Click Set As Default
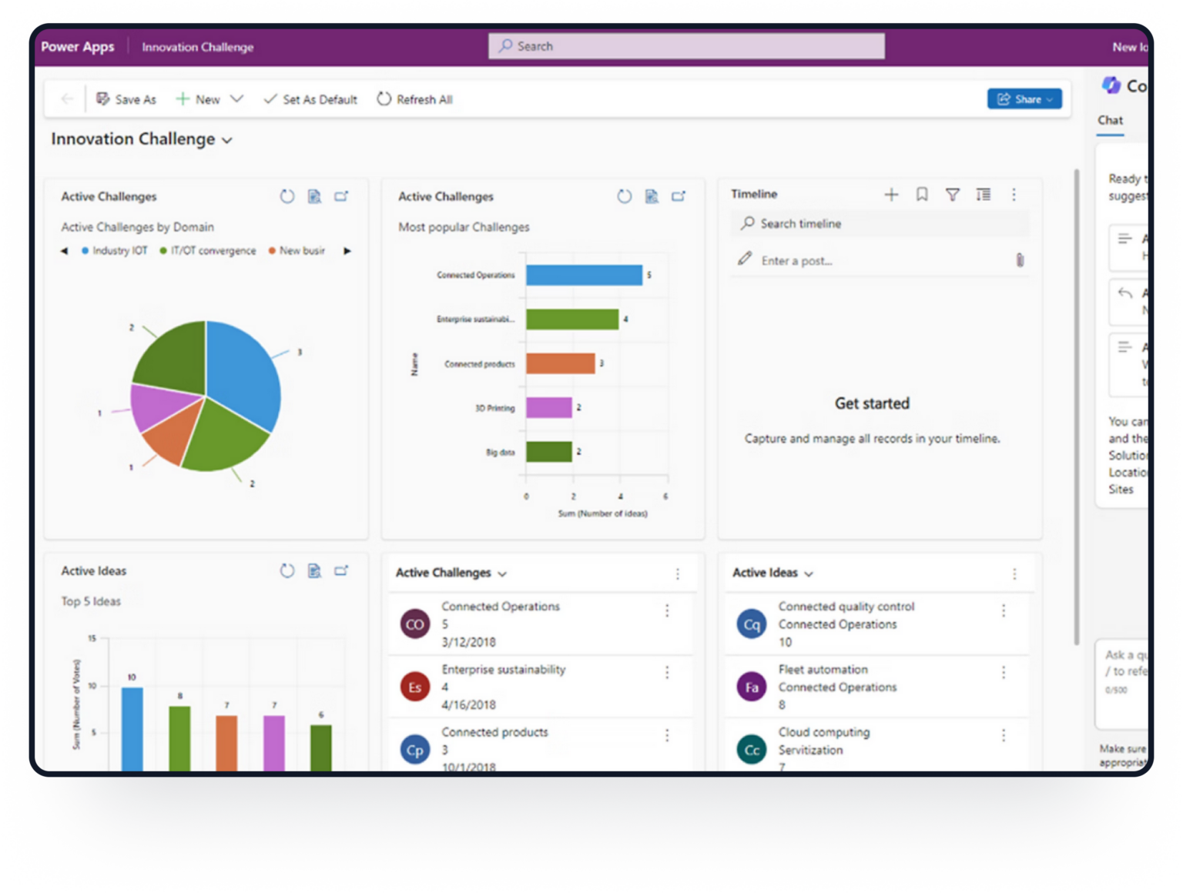 [310, 99]
